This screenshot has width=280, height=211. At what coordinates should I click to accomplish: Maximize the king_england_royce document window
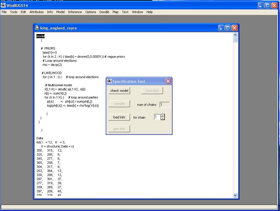click(x=228, y=28)
